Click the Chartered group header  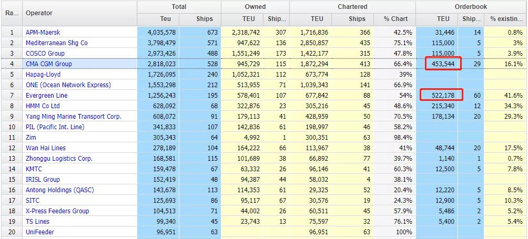(353, 7)
